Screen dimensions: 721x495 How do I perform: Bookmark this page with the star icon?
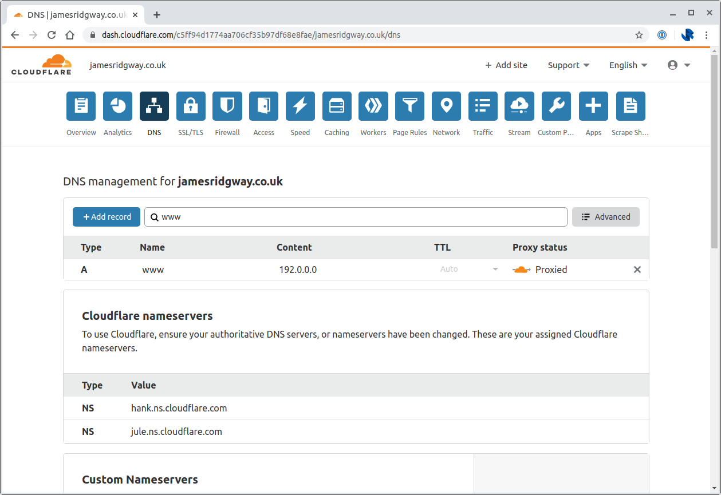coord(639,35)
